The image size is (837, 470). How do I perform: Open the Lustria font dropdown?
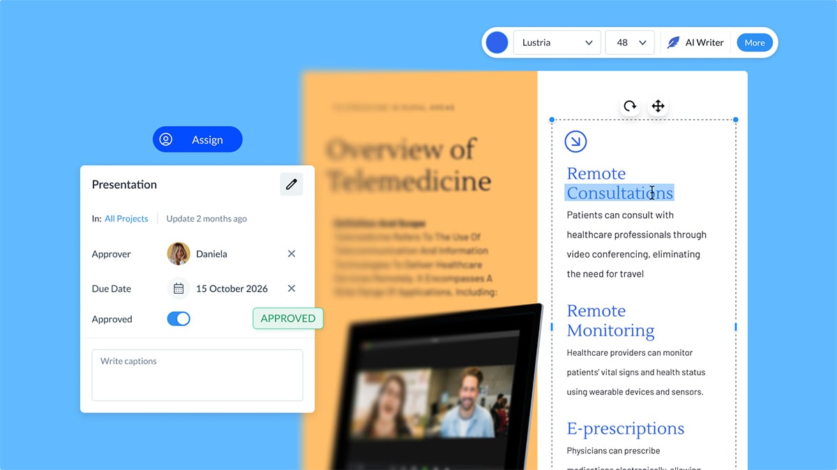tap(557, 42)
